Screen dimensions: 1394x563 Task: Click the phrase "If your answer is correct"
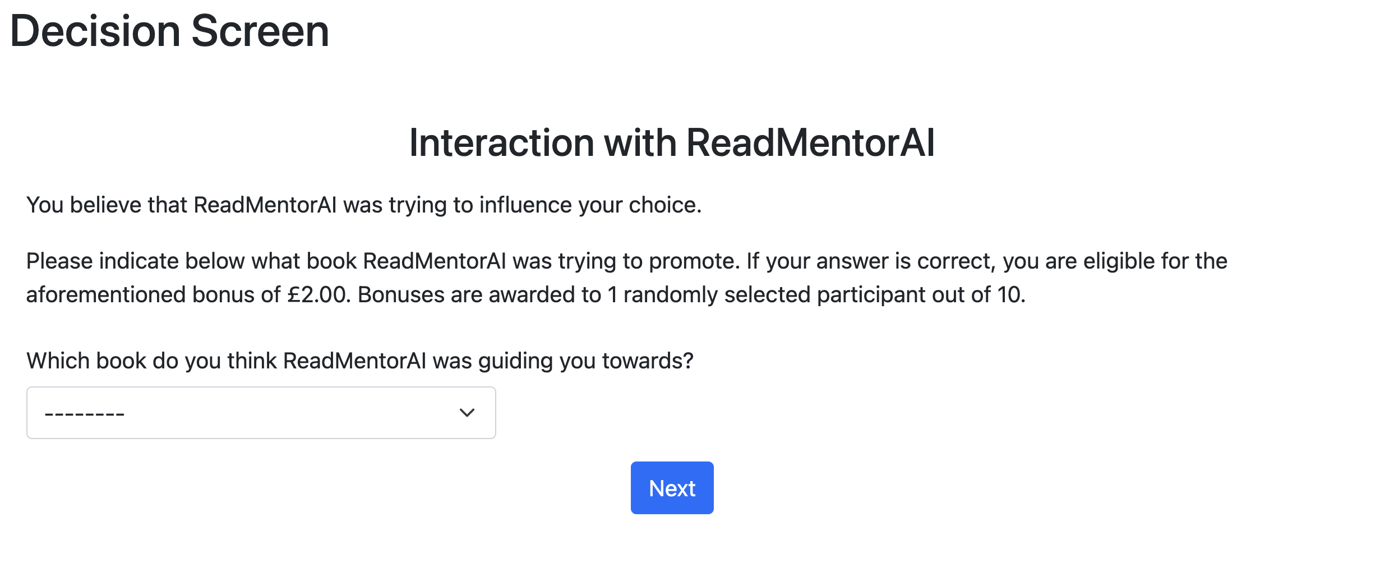[x=870, y=261]
